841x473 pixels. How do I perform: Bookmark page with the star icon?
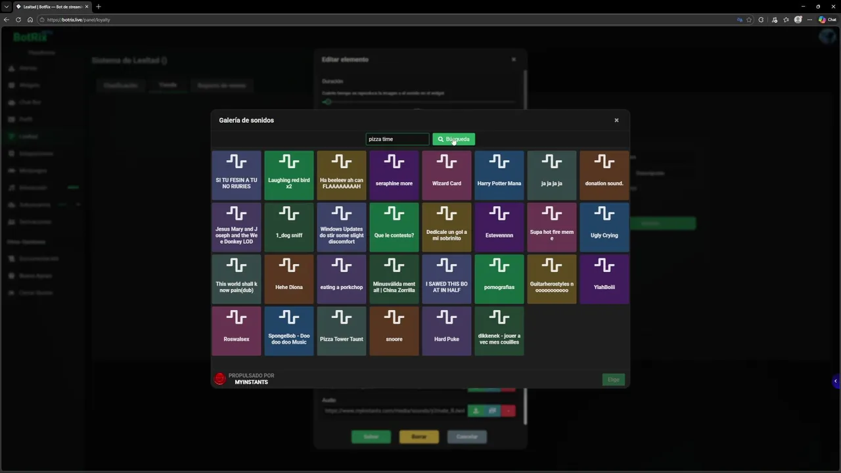(x=749, y=20)
